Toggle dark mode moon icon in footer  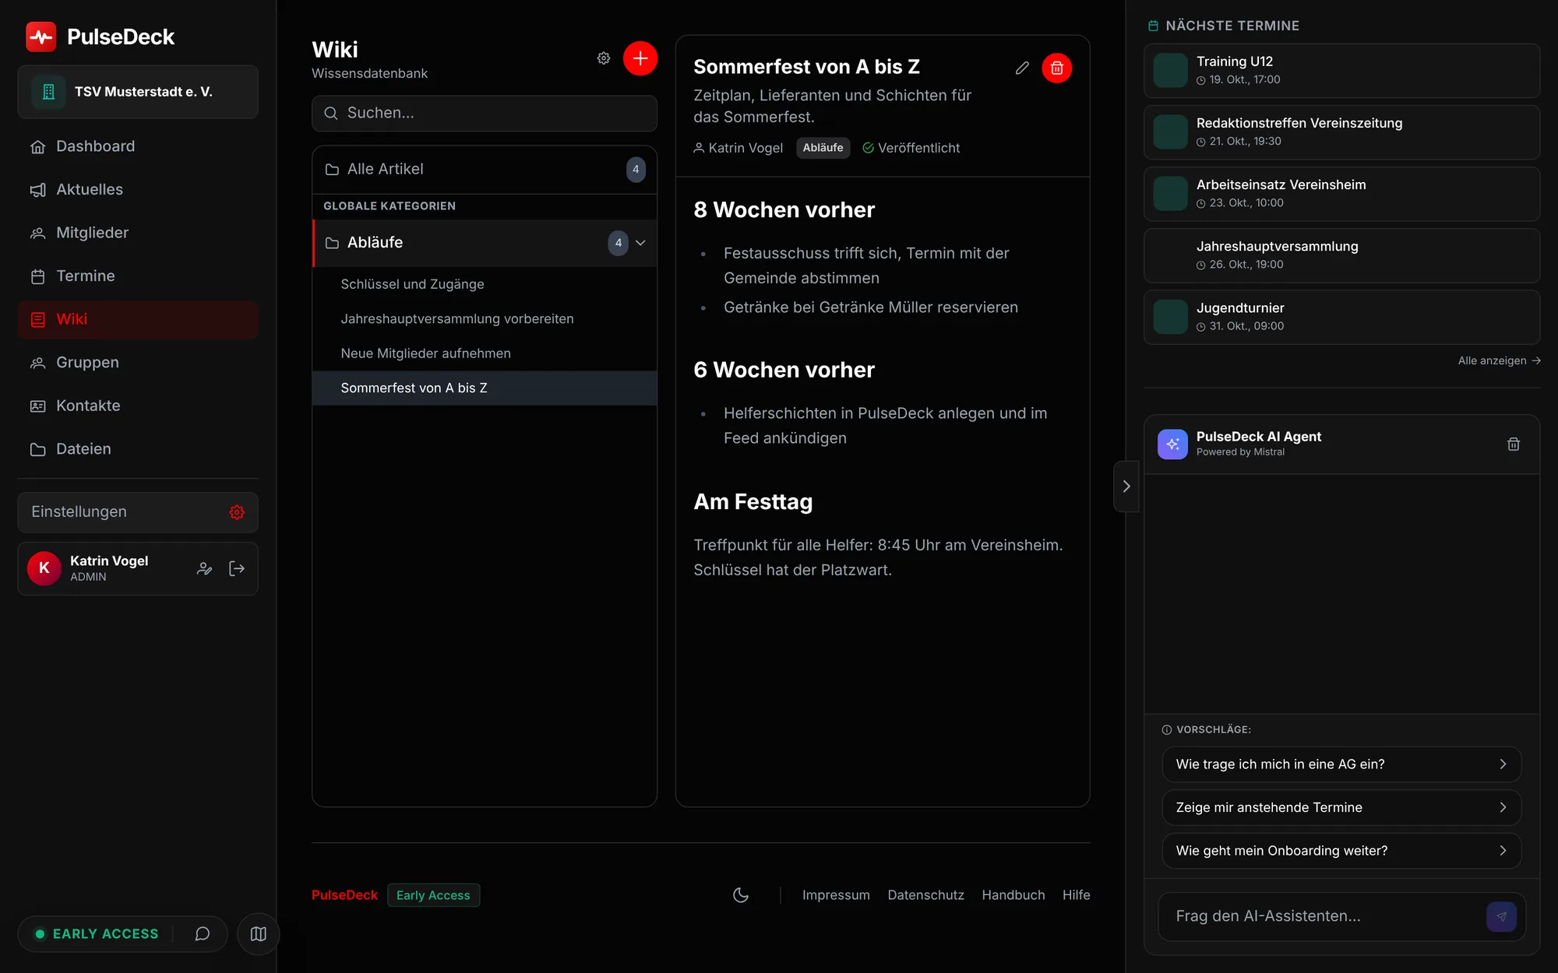pos(741,895)
